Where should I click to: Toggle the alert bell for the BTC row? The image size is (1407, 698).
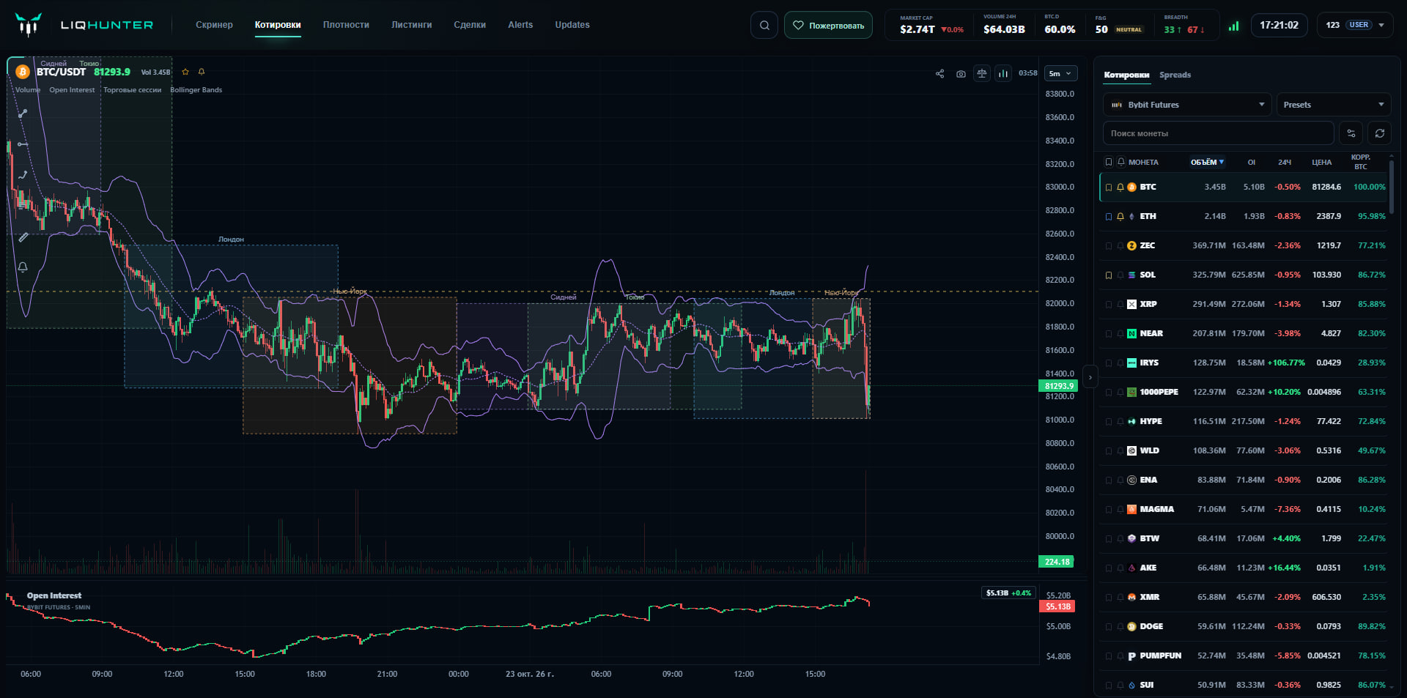point(1120,188)
